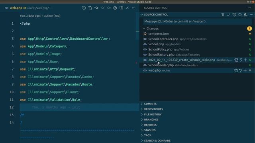The image size is (255, 143).
Task: Click the DashboardController use statement
Action: tap(65, 39)
